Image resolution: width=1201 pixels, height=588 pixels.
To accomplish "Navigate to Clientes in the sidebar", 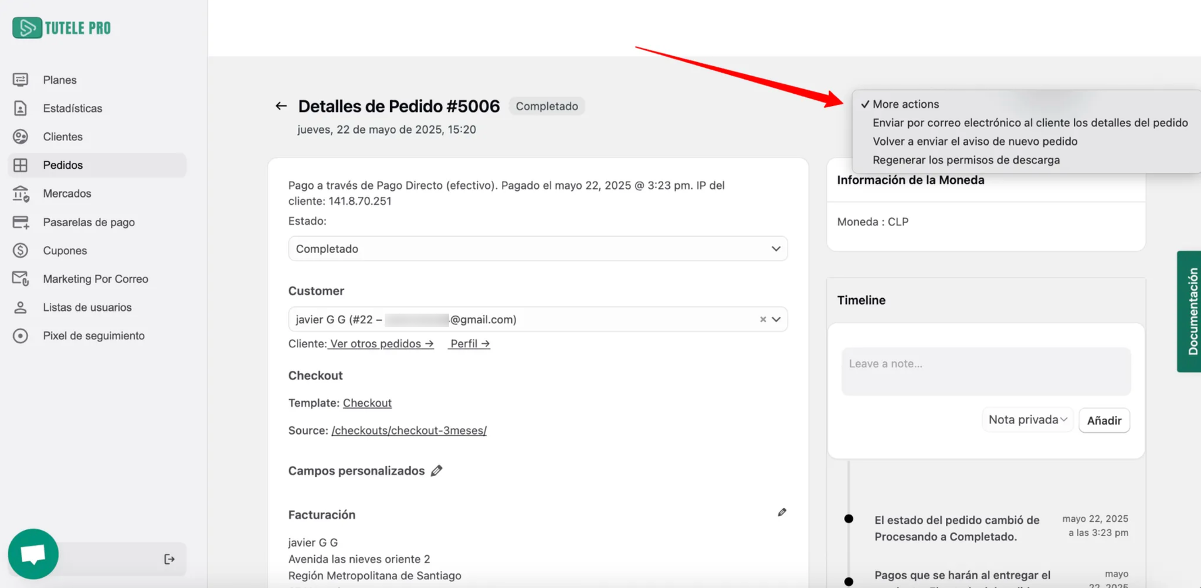I will tap(63, 136).
